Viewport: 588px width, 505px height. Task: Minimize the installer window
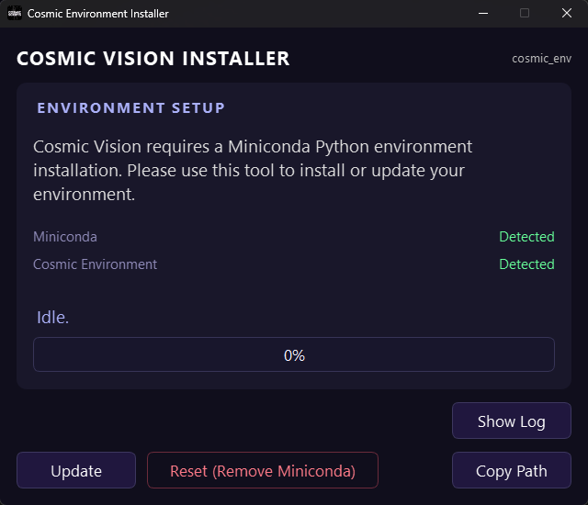[x=482, y=14]
